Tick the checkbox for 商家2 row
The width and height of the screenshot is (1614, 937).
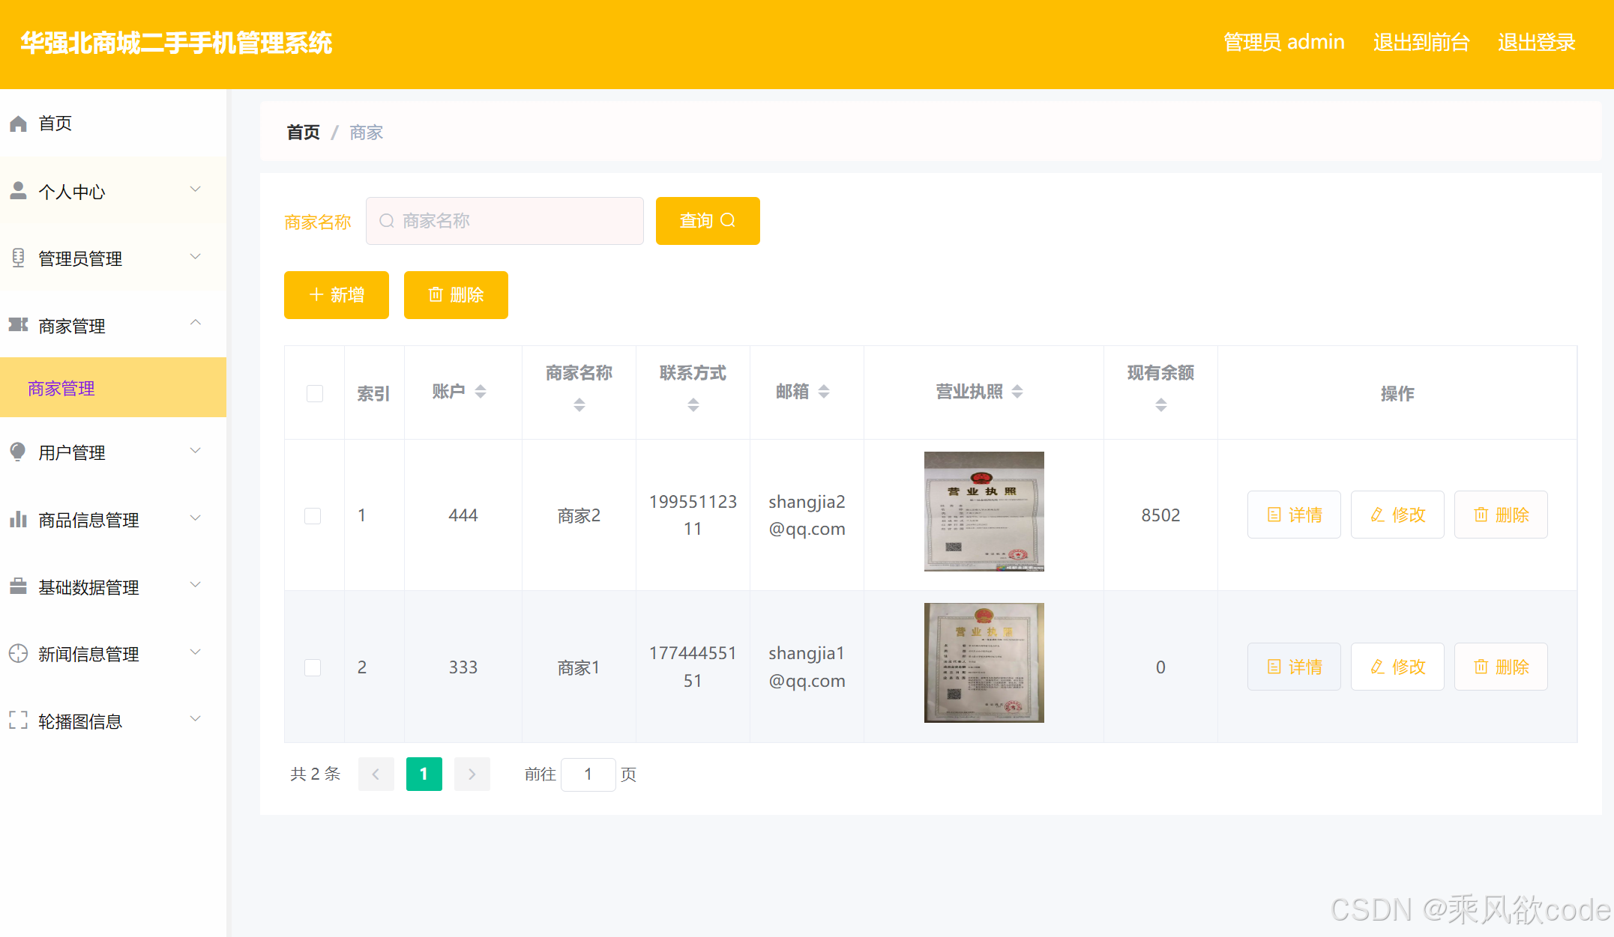click(313, 515)
